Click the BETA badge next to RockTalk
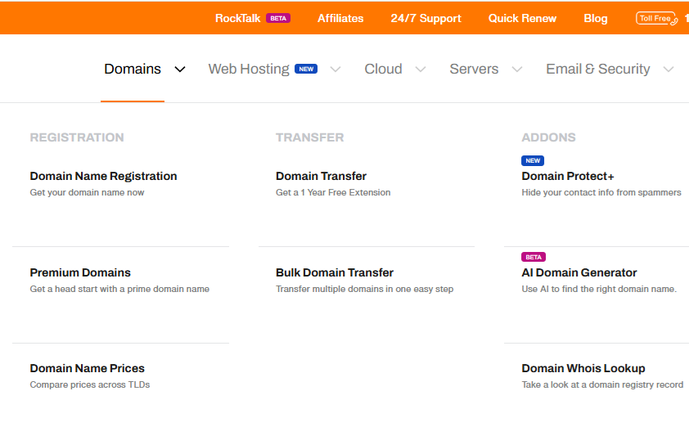Image resolution: width=689 pixels, height=436 pixels. point(278,19)
